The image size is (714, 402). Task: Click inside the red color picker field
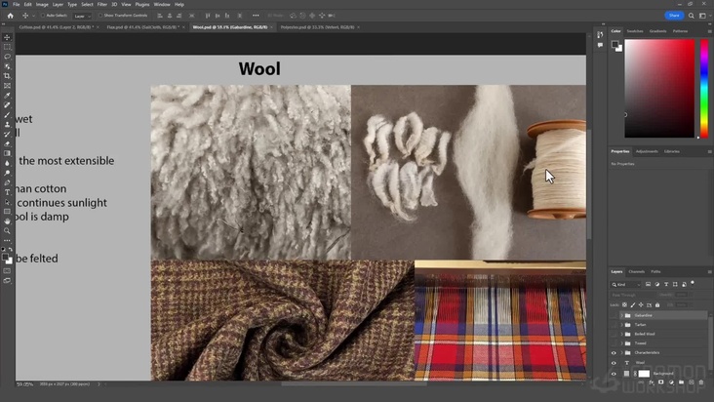pyautogui.click(x=658, y=88)
